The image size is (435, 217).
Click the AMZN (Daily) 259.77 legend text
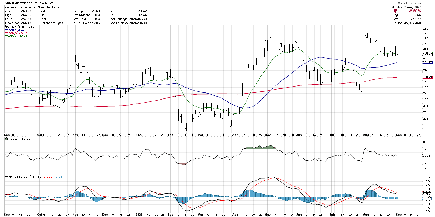(24, 27)
